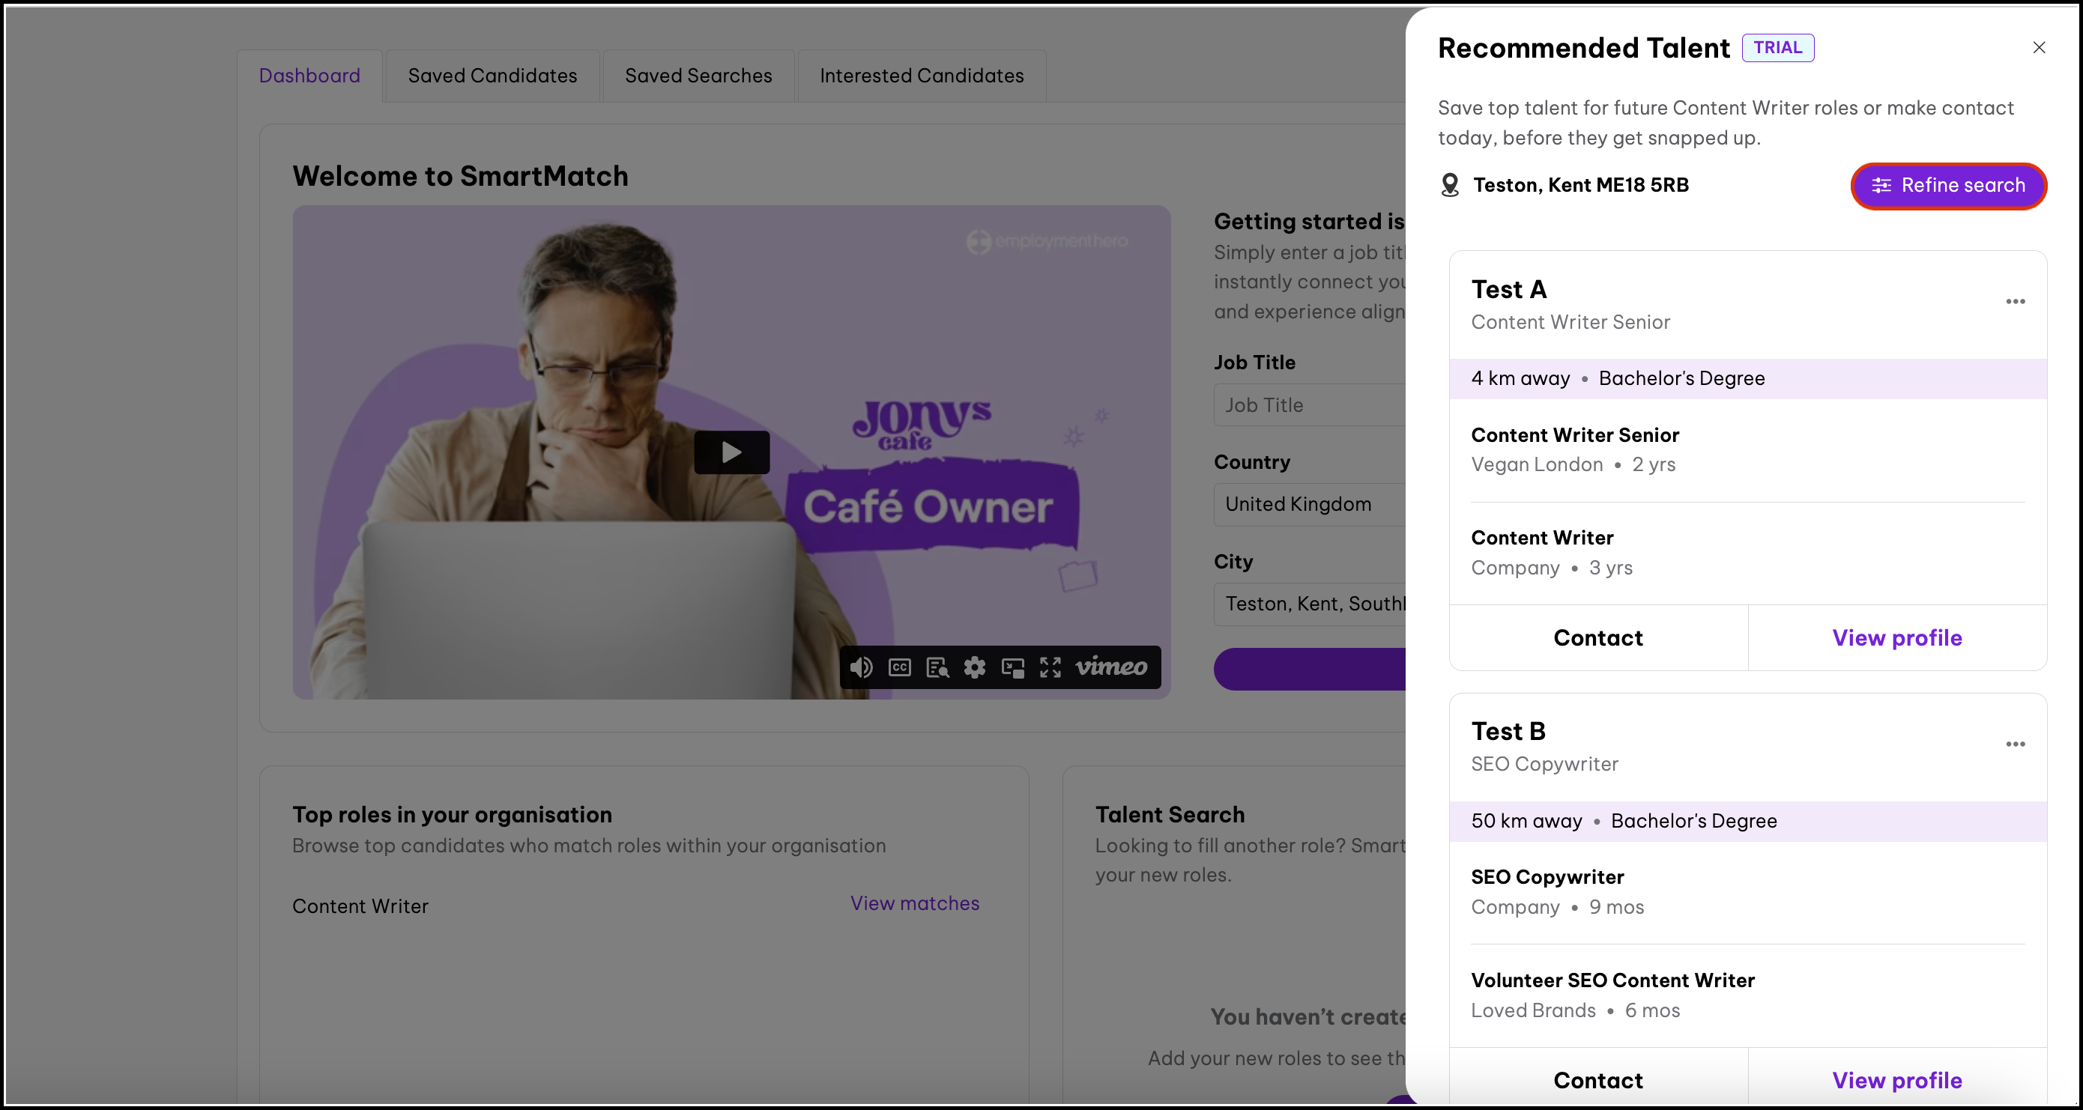Open the Saved Searches tab
Image resolution: width=2083 pixels, height=1110 pixels.
coord(698,76)
